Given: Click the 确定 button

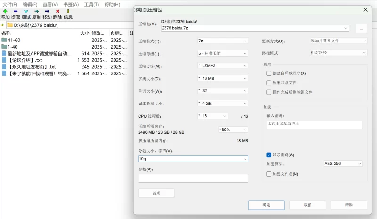Looking at the screenshot, I should (266, 205).
